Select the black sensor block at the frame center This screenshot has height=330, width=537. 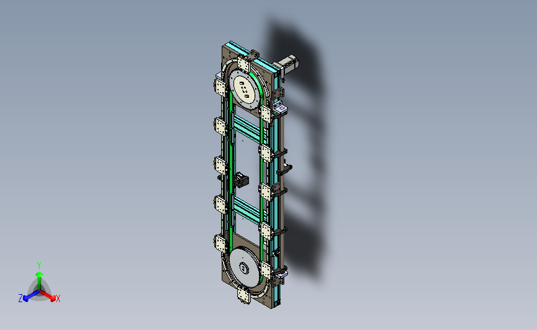click(241, 180)
